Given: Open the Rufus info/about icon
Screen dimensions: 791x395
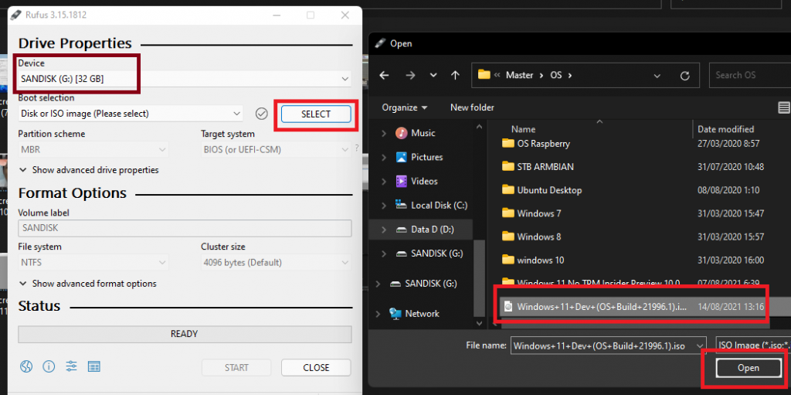Looking at the screenshot, I should 49,366.
